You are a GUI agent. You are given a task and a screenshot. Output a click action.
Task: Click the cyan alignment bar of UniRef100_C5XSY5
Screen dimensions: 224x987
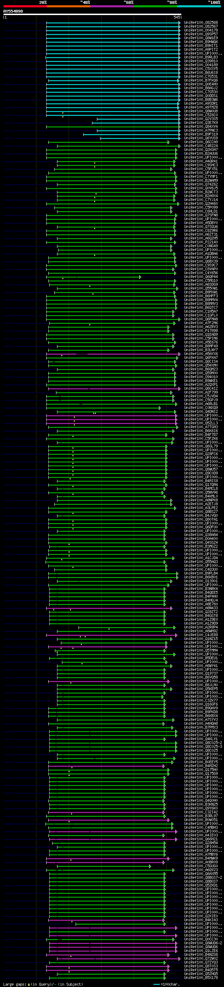(113, 69)
